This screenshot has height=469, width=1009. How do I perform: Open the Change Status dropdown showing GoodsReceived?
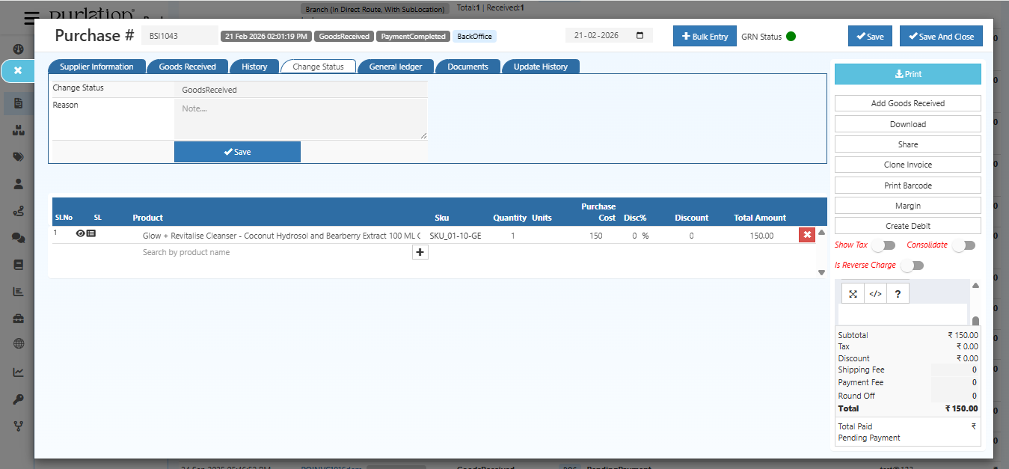click(301, 88)
